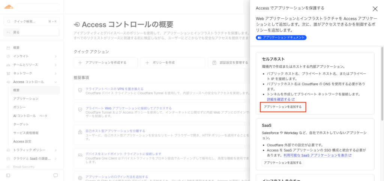Click the ベータ badge next to AI コントロール

[x=43, y=116]
